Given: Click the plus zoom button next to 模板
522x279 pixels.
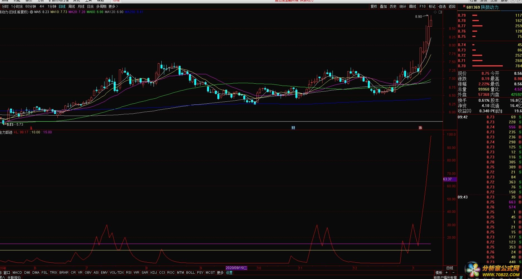Looking at the screenshot, I should click(447, 273).
